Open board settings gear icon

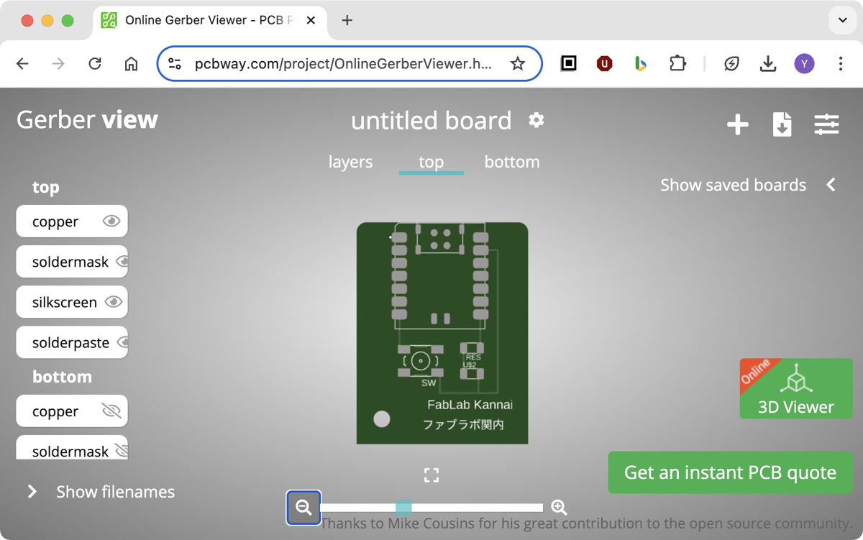point(536,120)
